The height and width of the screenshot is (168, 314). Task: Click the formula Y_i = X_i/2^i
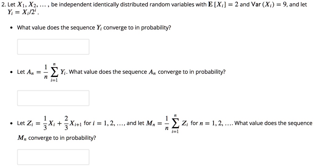[x=23, y=12]
